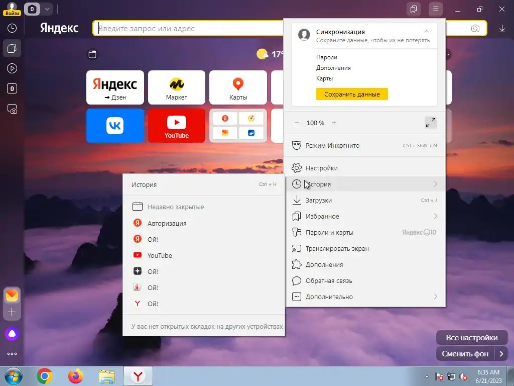Open the YouTube tile on tableau
This screenshot has width=514, height=386.
(177, 126)
